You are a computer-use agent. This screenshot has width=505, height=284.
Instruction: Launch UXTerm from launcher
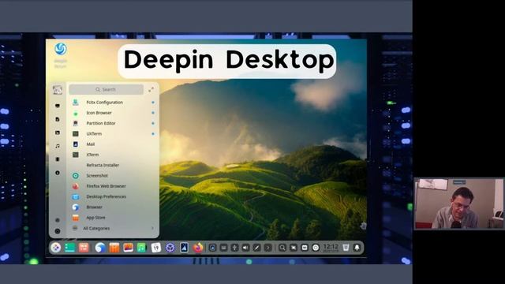point(114,133)
